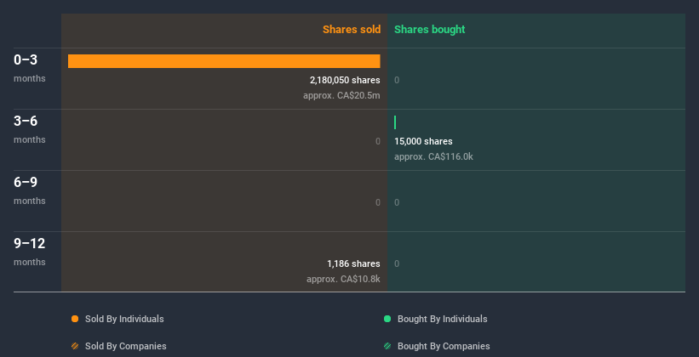The width and height of the screenshot is (699, 357).
Task: Click the 1,186 shares value
Action: point(353,263)
